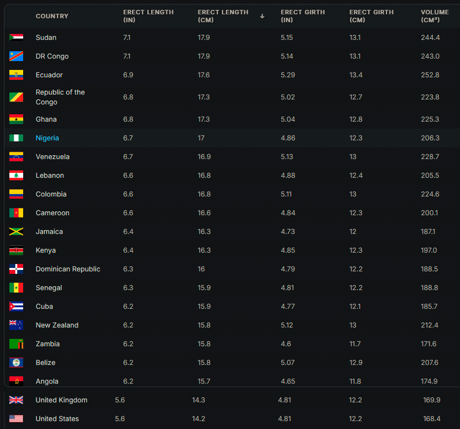Select the Cameroon country name
460x429 pixels.
pos(53,213)
